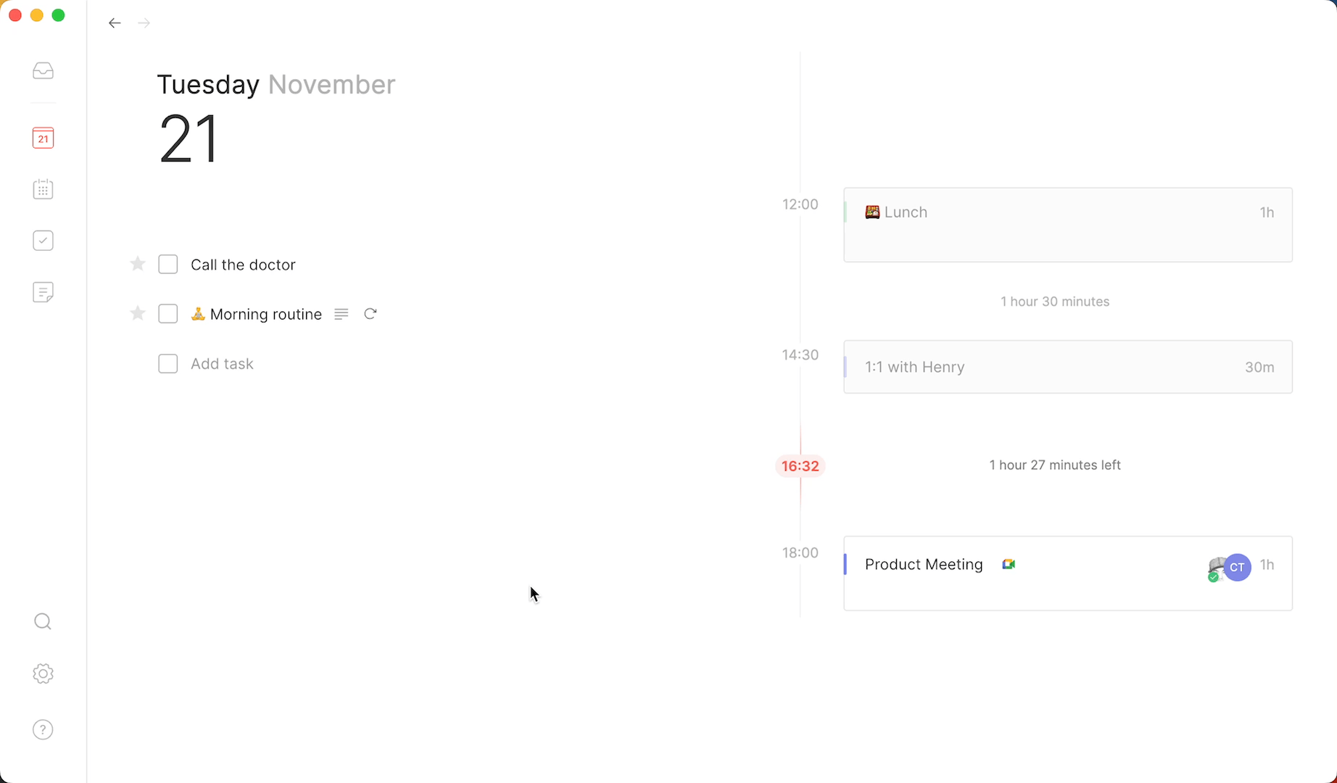
Task: Mark Morning routine as complete
Action: pyautogui.click(x=167, y=314)
